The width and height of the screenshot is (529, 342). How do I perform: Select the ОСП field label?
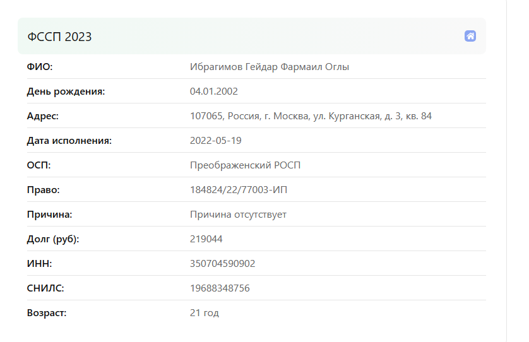pyautogui.click(x=39, y=165)
